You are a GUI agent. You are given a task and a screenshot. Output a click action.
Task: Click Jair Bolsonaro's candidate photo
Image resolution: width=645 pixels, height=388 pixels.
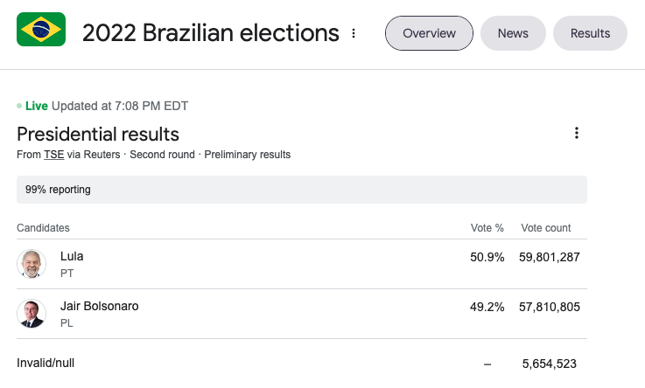(32, 314)
